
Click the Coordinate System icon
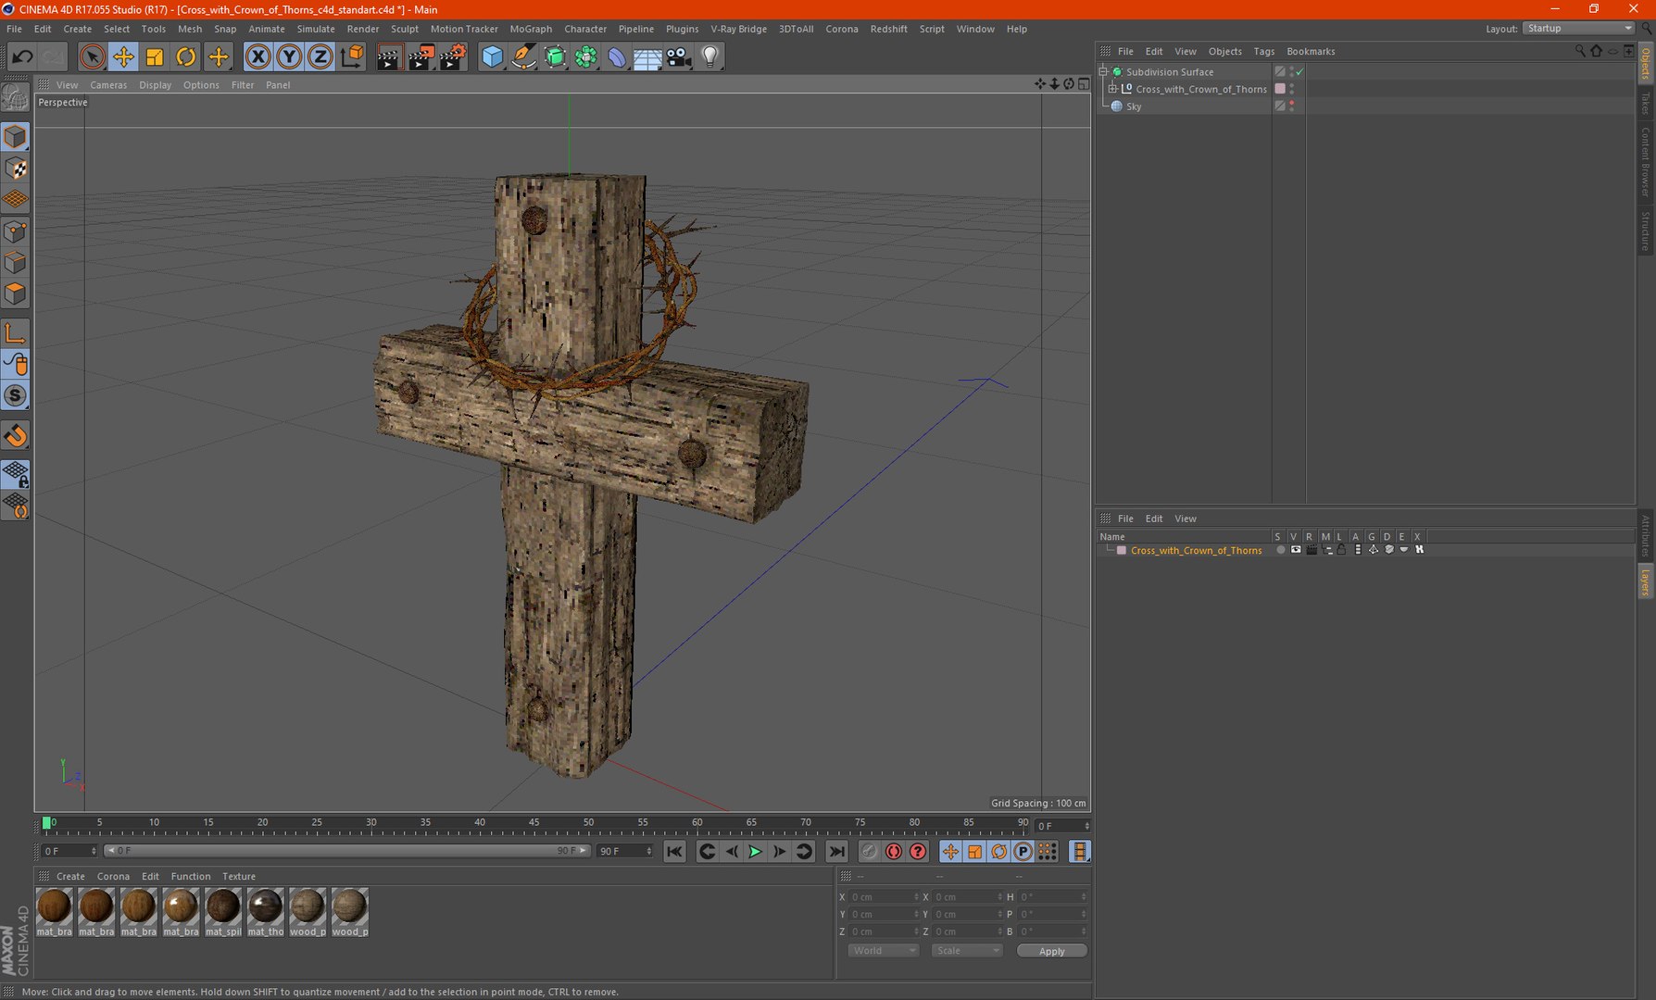(352, 56)
